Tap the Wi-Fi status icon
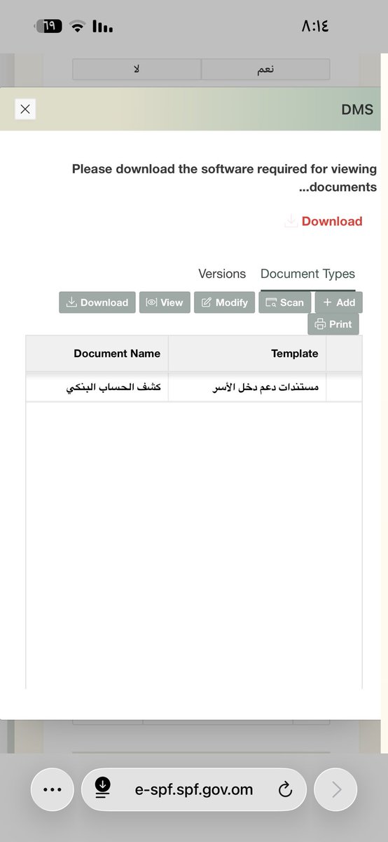The image size is (388, 842). (x=76, y=27)
